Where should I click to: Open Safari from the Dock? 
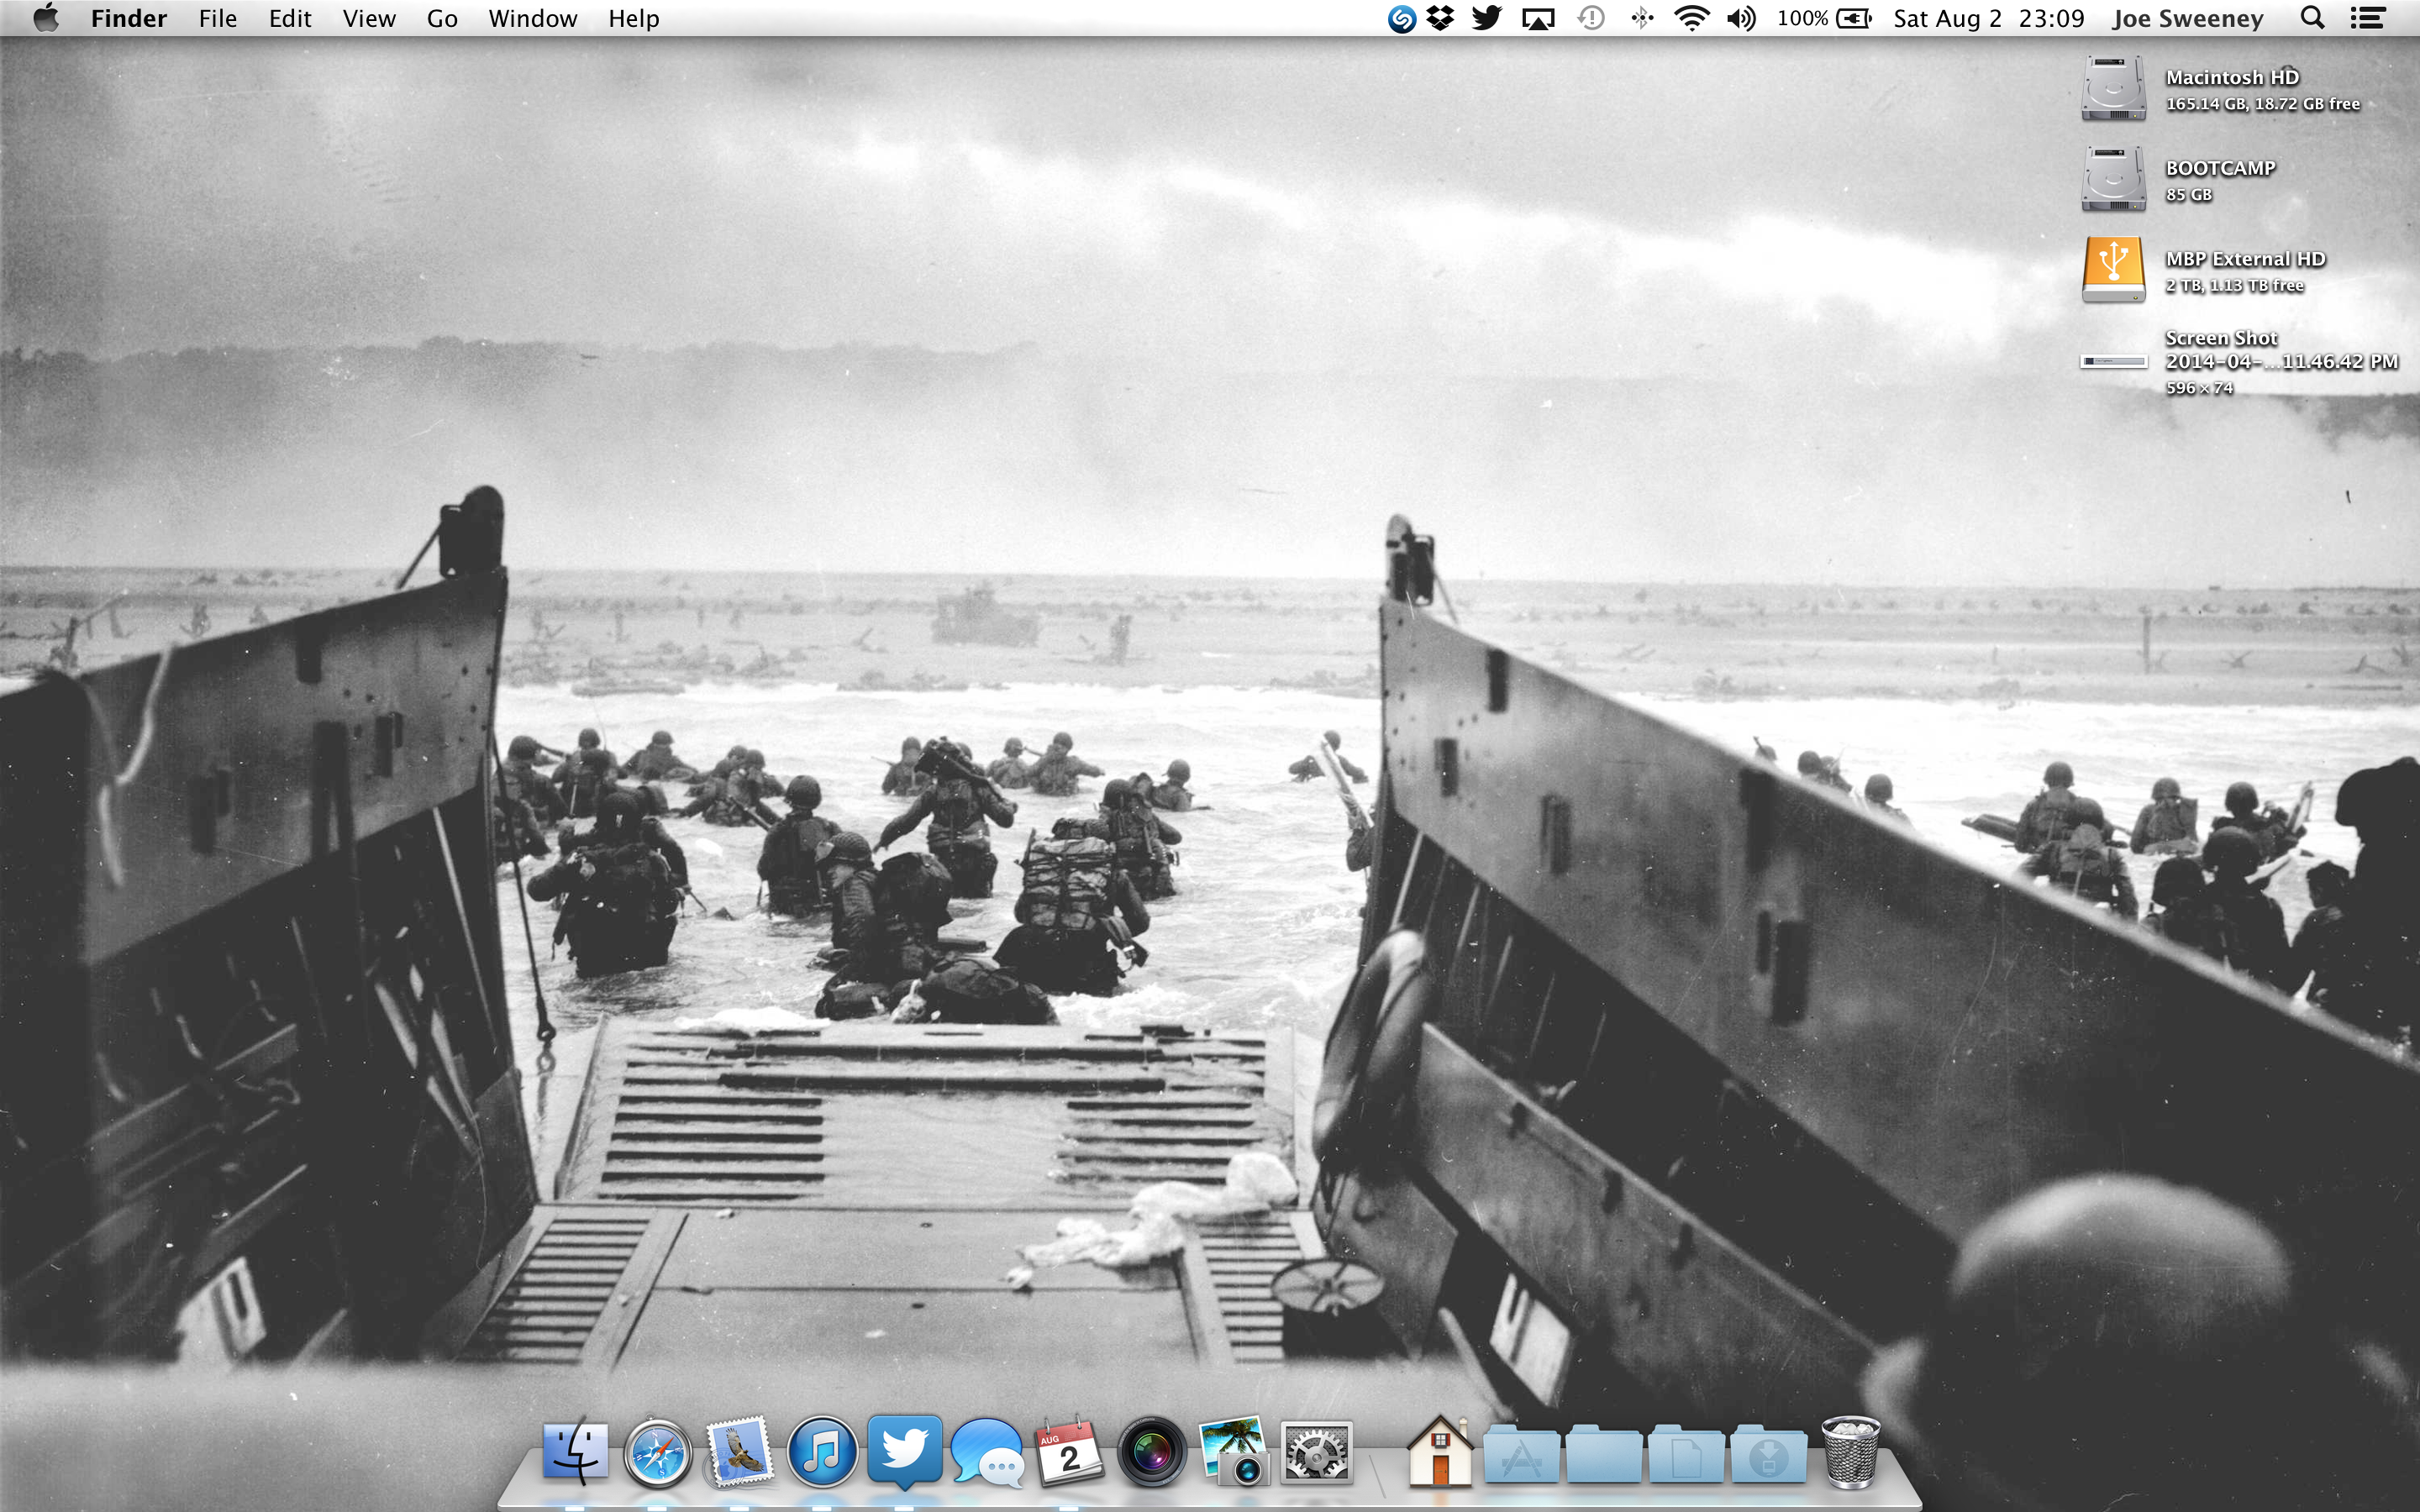click(x=657, y=1453)
